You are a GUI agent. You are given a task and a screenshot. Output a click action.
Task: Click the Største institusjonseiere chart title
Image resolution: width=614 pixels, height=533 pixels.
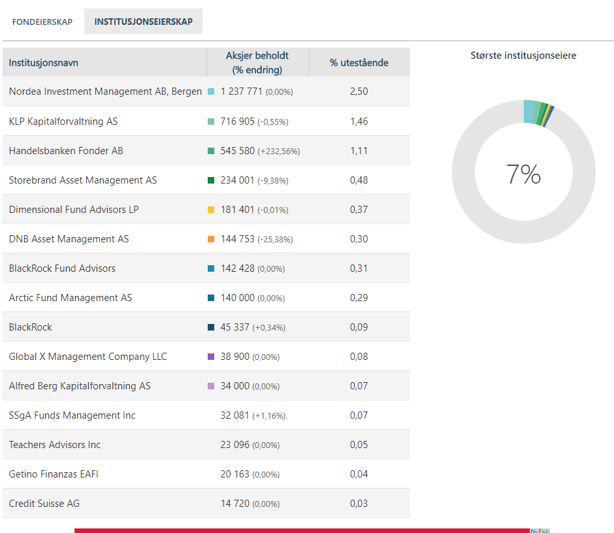point(523,56)
